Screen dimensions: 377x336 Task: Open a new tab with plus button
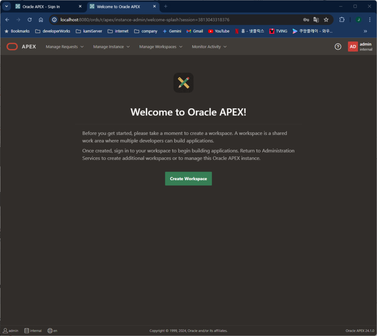tap(165, 7)
